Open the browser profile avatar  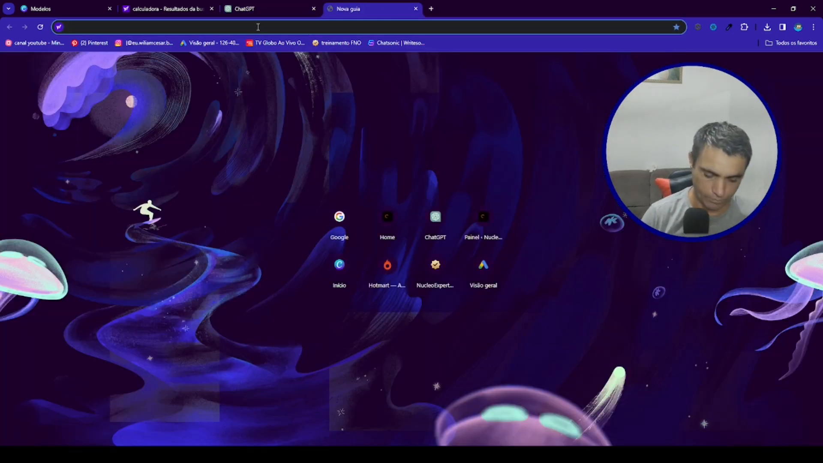click(x=798, y=27)
